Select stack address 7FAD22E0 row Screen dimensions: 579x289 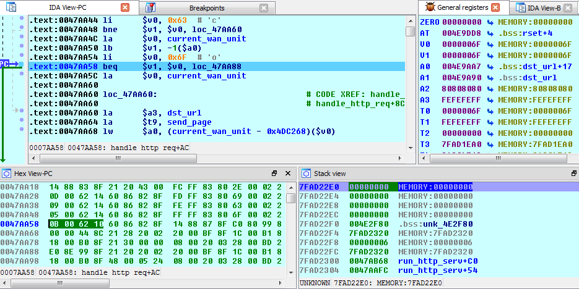coord(438,186)
